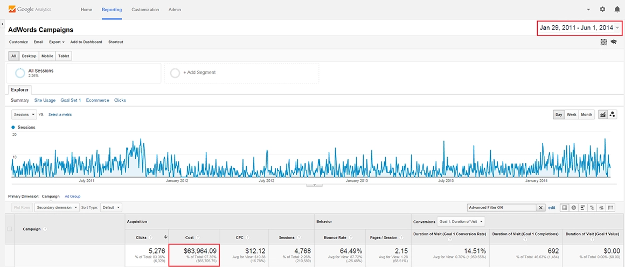The height and width of the screenshot is (267, 625).
Task: Switch to the Site Usage tab
Action: click(x=45, y=101)
